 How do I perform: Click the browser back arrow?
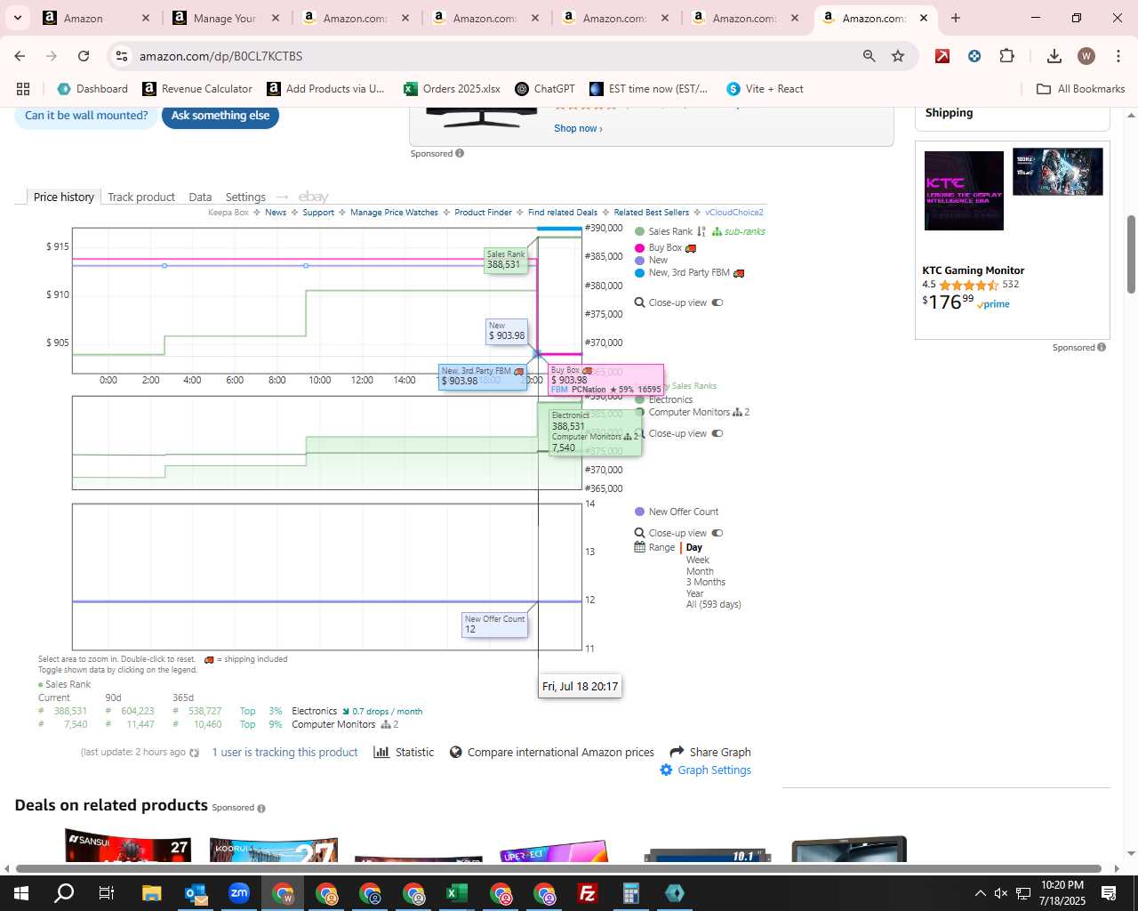(x=20, y=56)
